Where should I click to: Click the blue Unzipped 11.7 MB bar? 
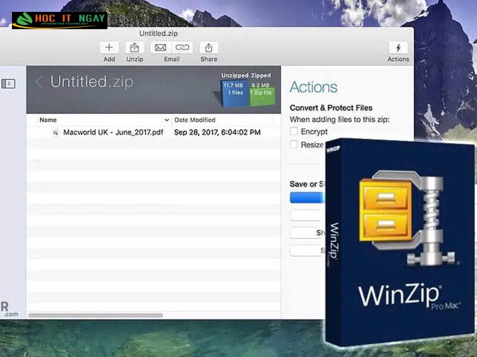tap(235, 93)
